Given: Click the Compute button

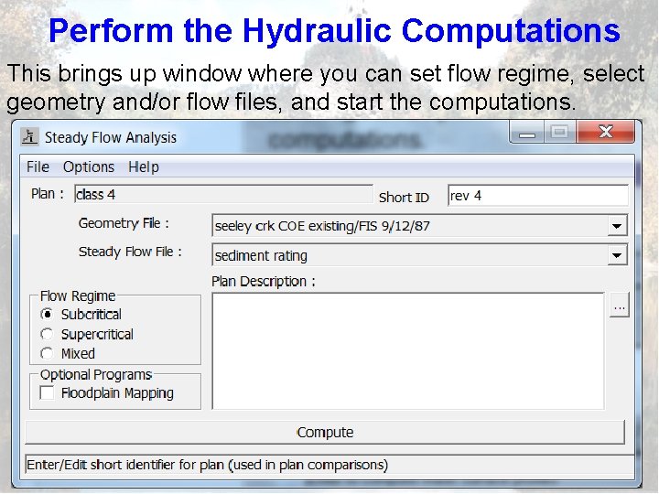Looking at the screenshot, I should click(325, 432).
